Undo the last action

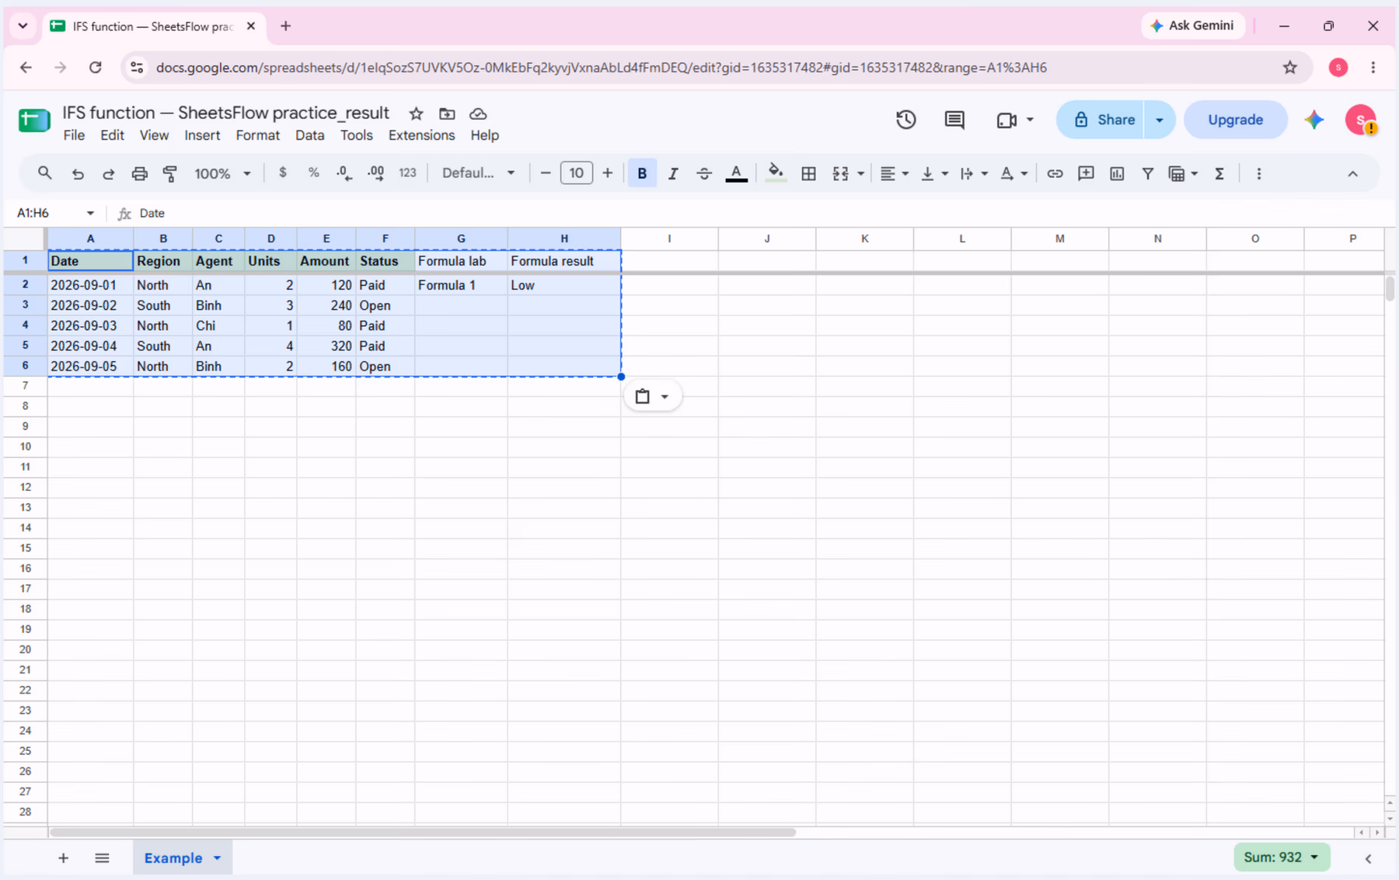click(77, 173)
